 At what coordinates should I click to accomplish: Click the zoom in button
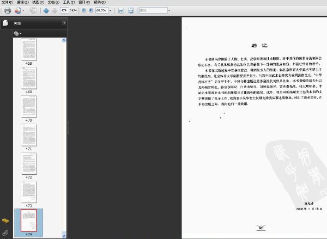(x=91, y=10)
